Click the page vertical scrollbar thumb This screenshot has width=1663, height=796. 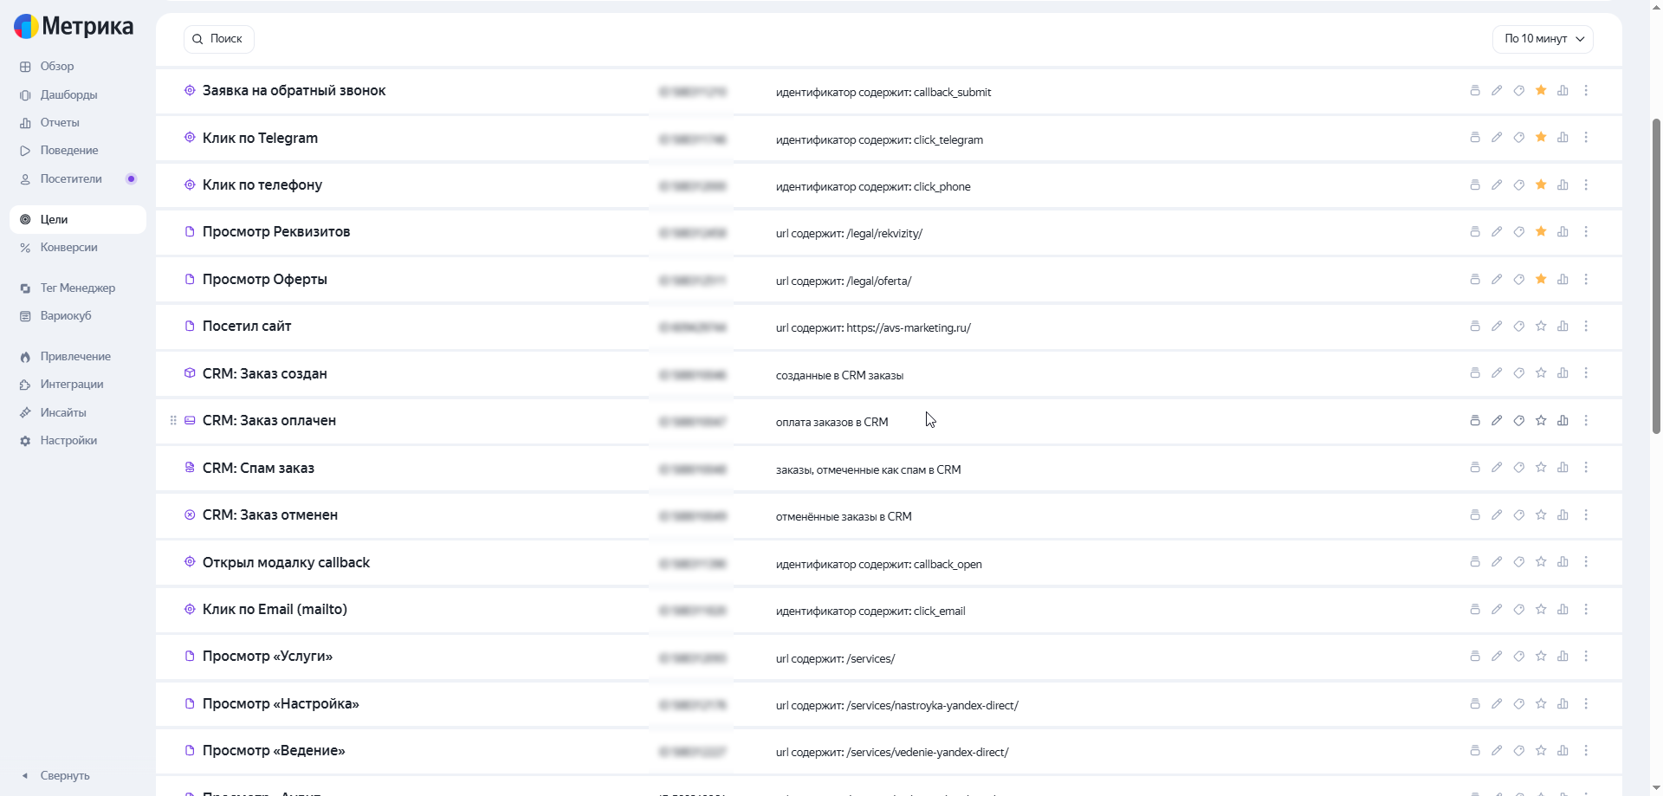tap(1656, 275)
